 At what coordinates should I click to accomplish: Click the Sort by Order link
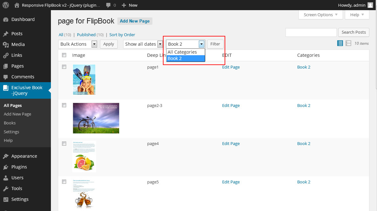coord(122,35)
